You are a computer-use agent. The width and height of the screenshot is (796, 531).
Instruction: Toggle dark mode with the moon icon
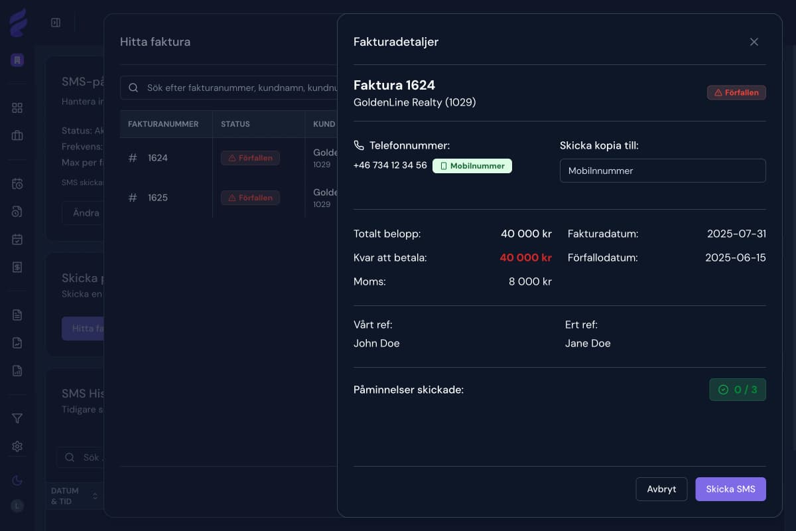(x=17, y=480)
